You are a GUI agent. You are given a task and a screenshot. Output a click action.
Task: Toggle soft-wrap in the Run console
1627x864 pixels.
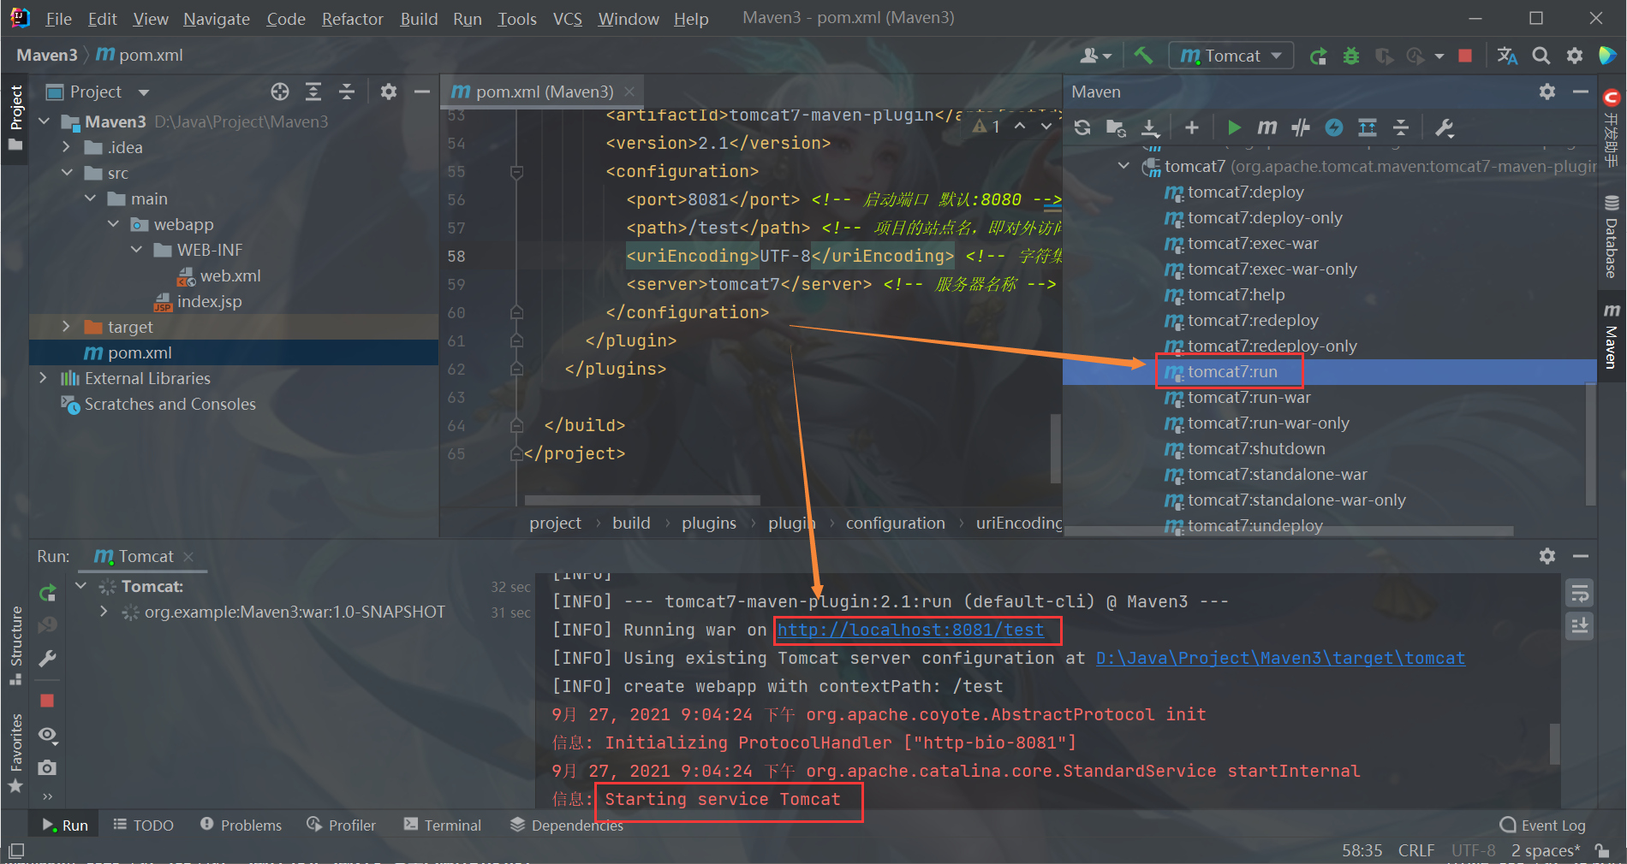pyautogui.click(x=1580, y=593)
